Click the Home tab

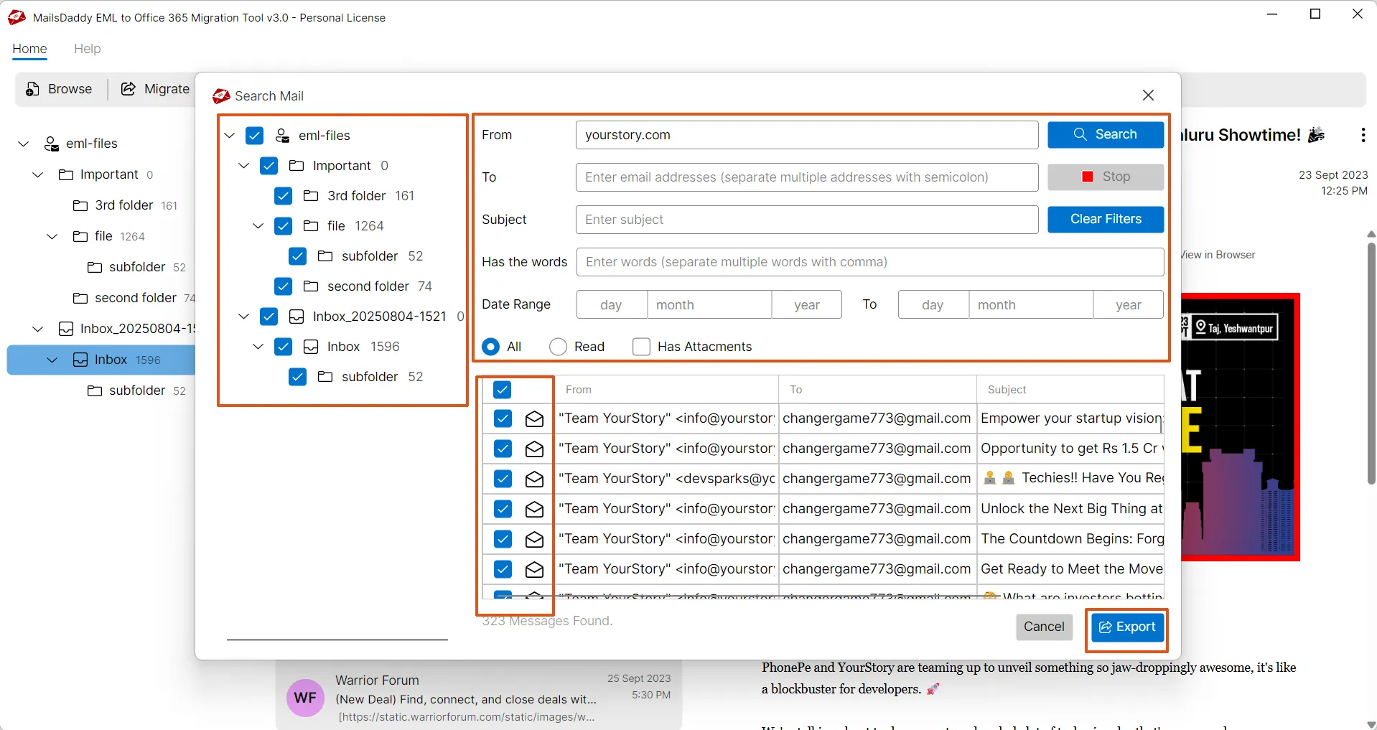(x=29, y=49)
